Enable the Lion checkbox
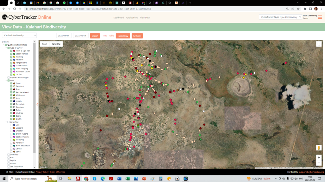Viewport: 325px width, 182px height. point(11,125)
